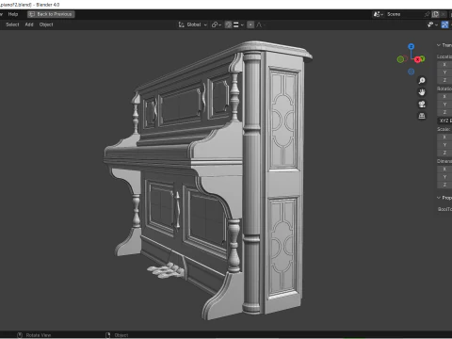The width and height of the screenshot is (452, 339).
Task: Open viewport gizmo visibility dropdown
Action: point(432,24)
